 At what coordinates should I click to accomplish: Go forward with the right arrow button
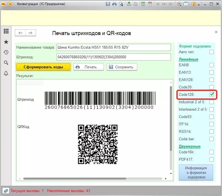pyautogui.click(x=31, y=33)
